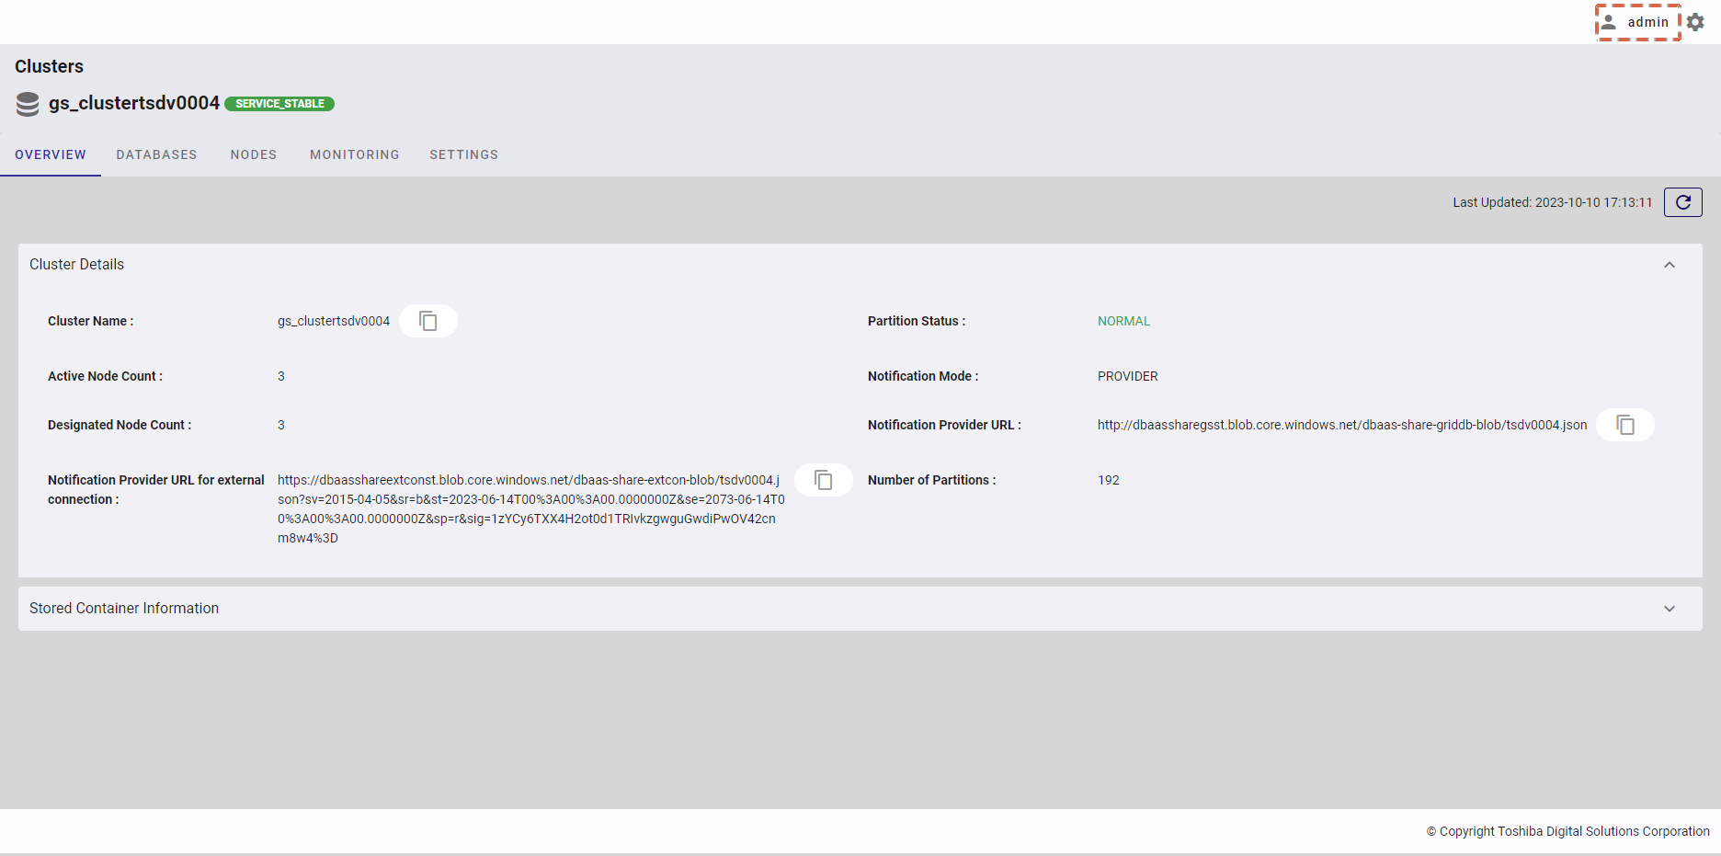Switch to the Databases tab

pos(156,154)
